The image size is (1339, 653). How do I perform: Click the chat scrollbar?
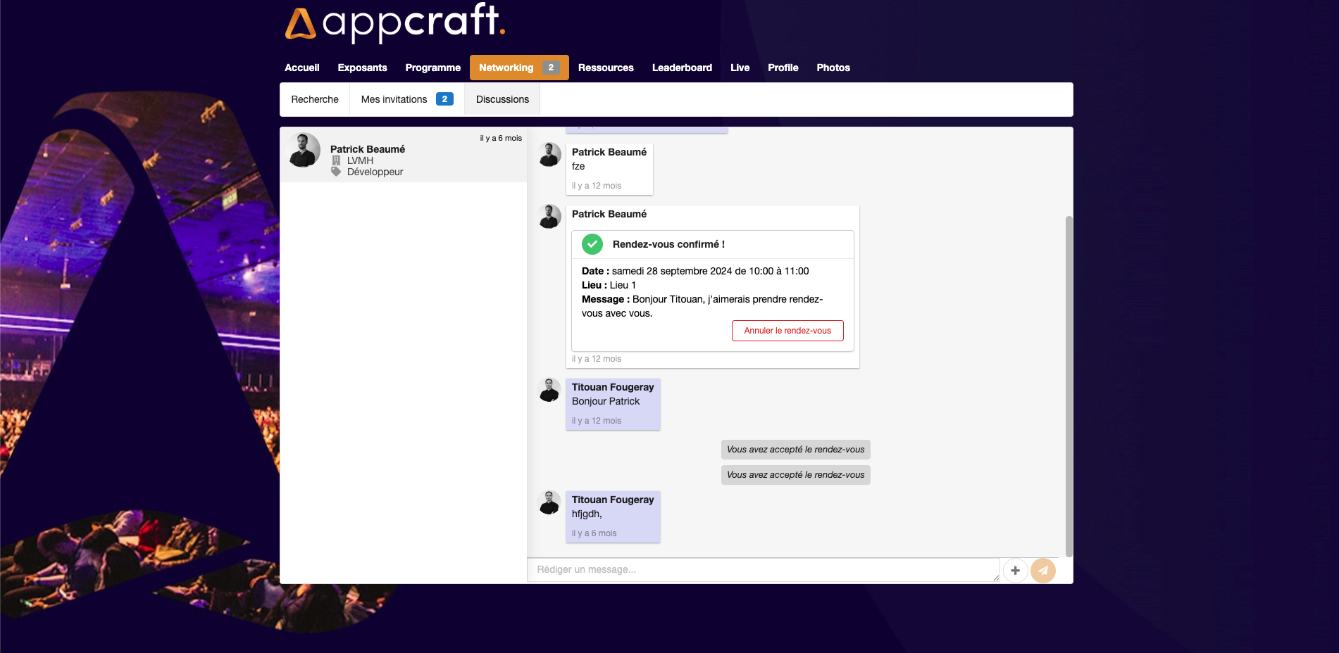1069,386
